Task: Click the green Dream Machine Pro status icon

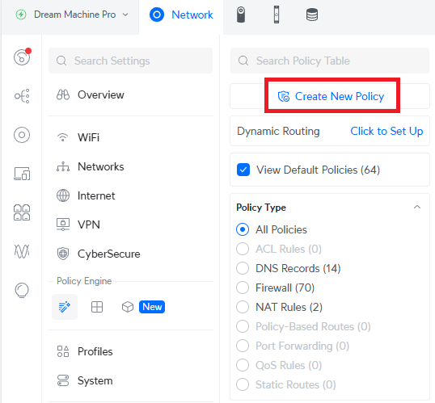Action: (x=21, y=15)
